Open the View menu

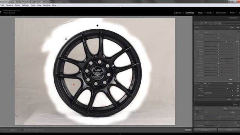pos(39,5)
